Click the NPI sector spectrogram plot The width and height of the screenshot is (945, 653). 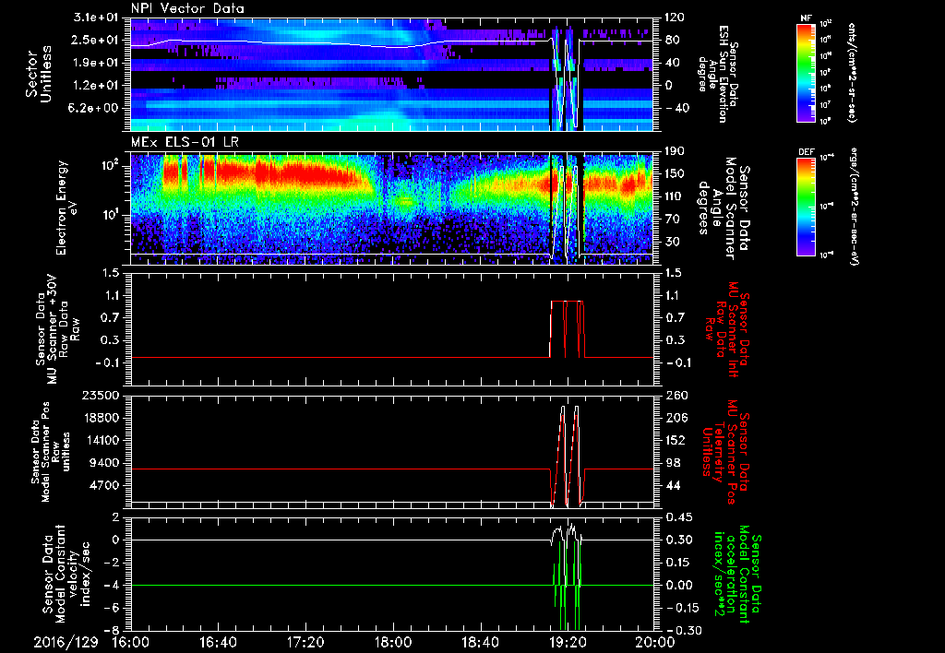coord(391,74)
